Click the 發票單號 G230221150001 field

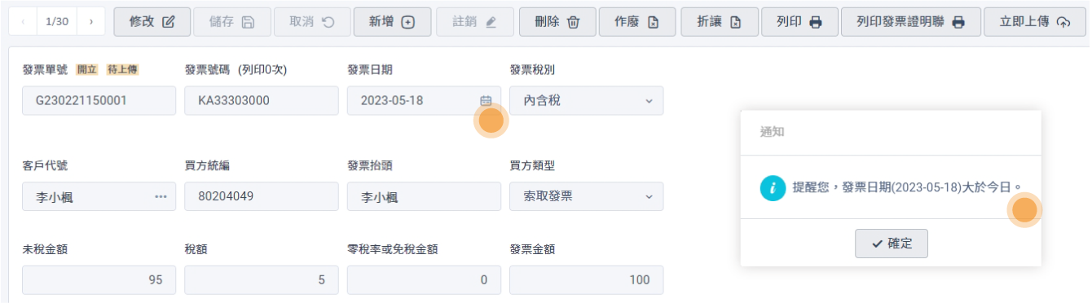pos(99,101)
